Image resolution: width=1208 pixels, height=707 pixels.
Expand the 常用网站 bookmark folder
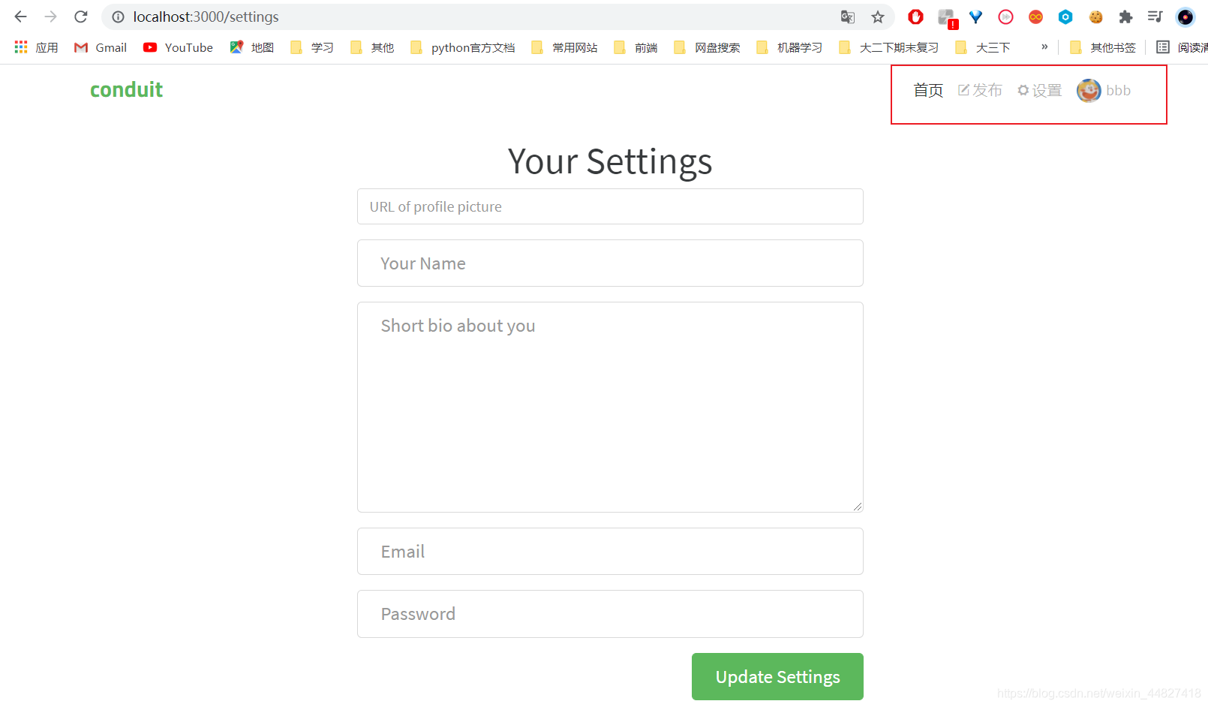point(564,47)
